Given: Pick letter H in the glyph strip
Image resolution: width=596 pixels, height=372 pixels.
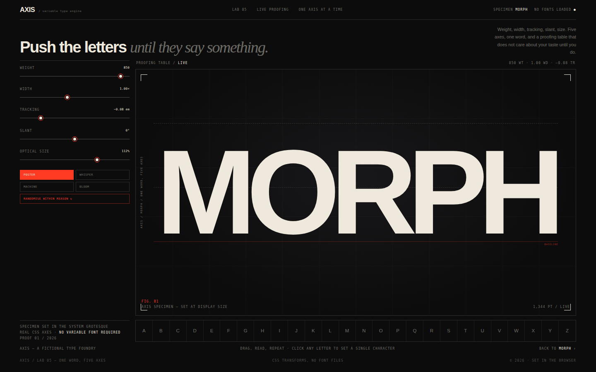Looking at the screenshot, I should (262, 331).
